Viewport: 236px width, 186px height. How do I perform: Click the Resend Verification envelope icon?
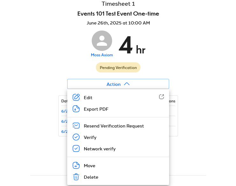(x=76, y=126)
